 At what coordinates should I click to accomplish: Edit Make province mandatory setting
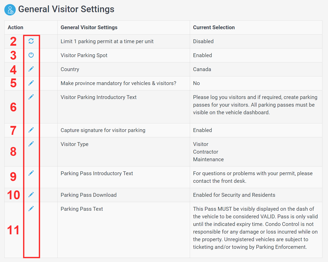pos(31,83)
